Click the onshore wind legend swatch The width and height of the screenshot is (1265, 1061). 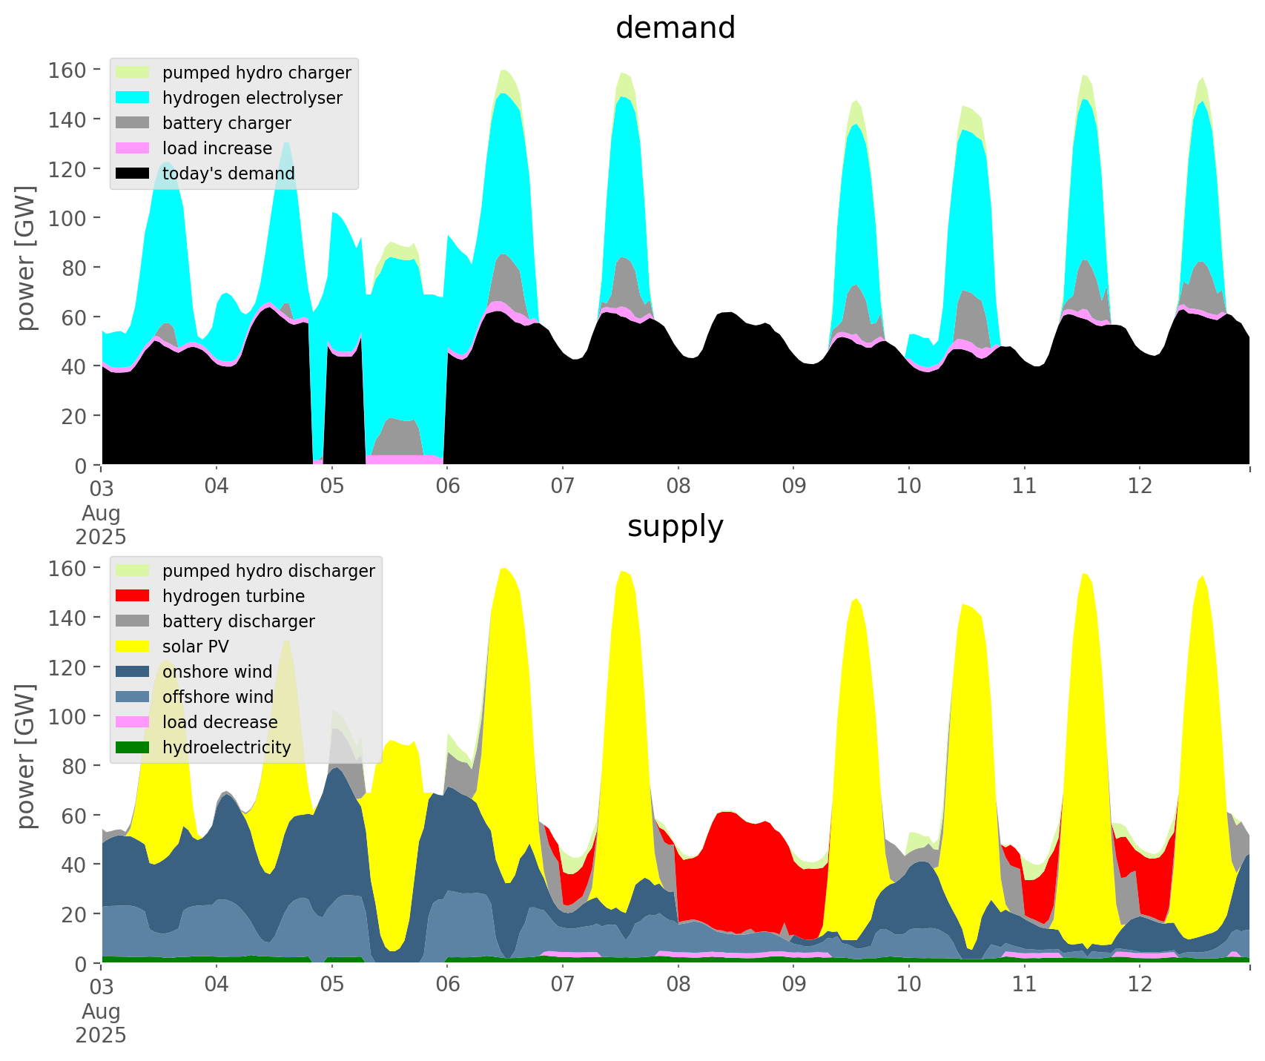pos(133,672)
